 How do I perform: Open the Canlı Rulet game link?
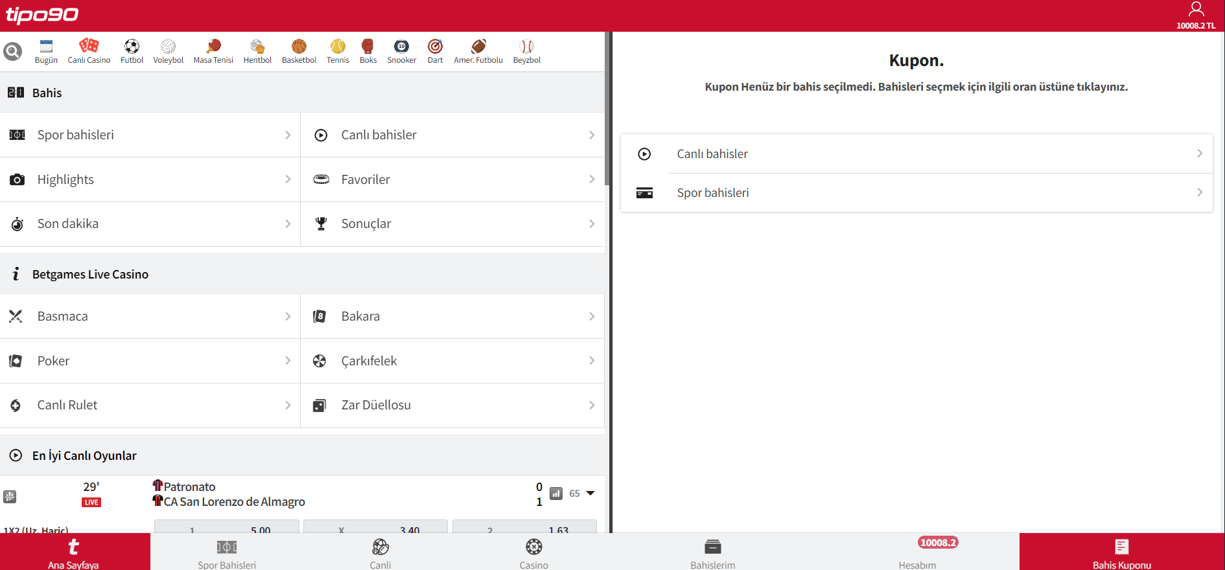coord(150,405)
